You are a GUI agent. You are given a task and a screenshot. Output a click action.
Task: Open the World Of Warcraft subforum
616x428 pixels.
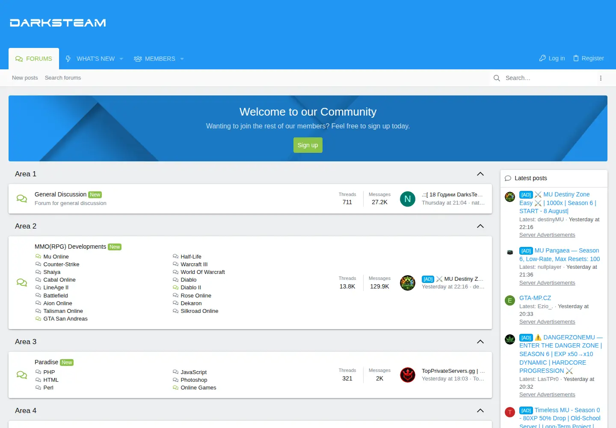203,272
